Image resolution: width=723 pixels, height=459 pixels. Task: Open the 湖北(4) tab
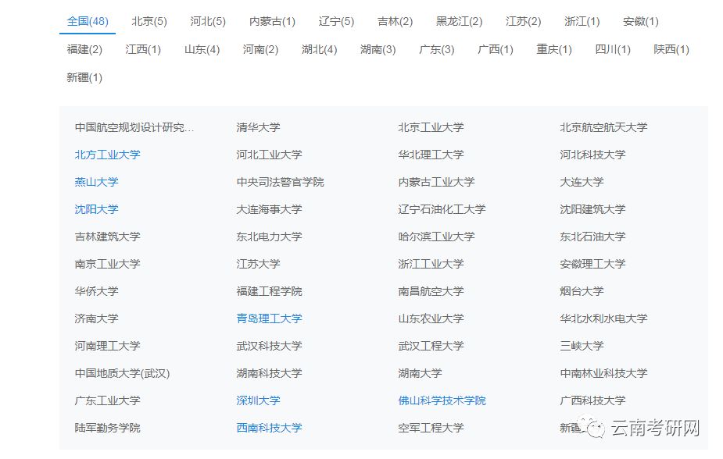(319, 49)
